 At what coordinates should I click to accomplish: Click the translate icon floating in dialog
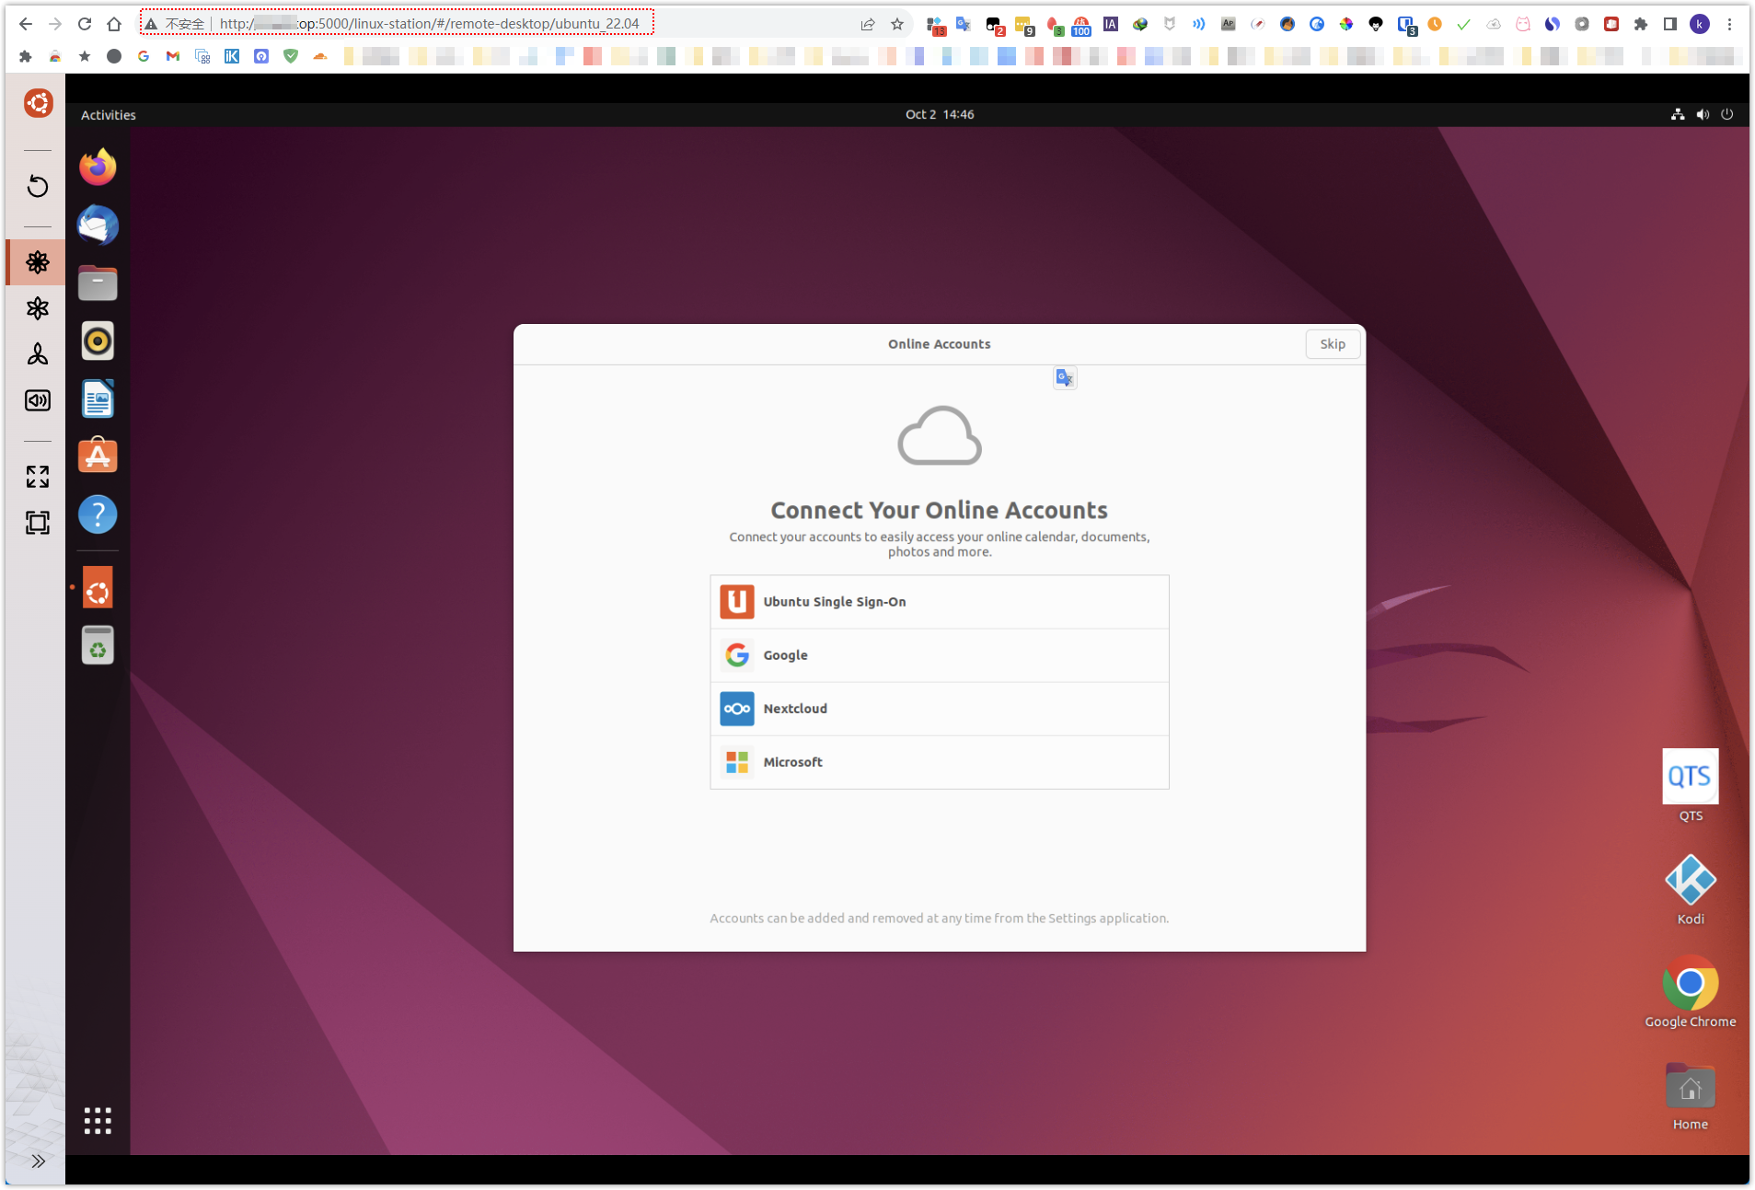[x=1065, y=377]
